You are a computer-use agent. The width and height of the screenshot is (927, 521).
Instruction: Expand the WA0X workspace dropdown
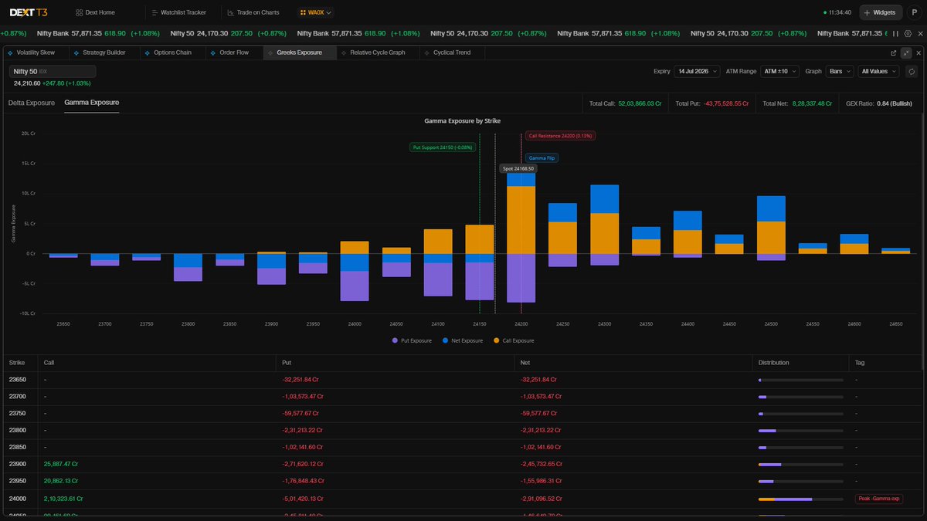pos(317,12)
